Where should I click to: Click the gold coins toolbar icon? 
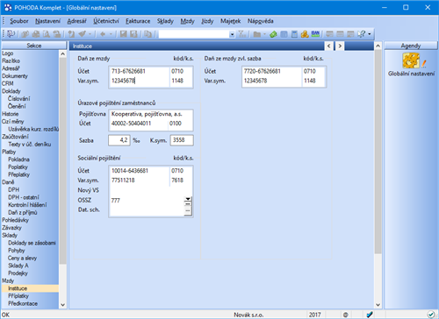coord(305,34)
